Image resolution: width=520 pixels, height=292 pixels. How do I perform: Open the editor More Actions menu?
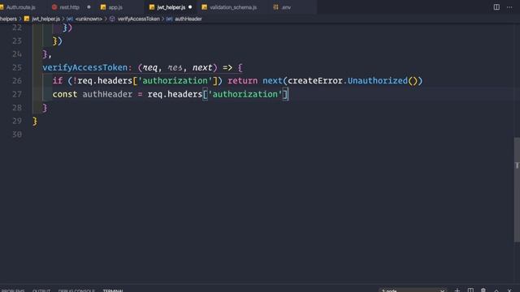509,7
